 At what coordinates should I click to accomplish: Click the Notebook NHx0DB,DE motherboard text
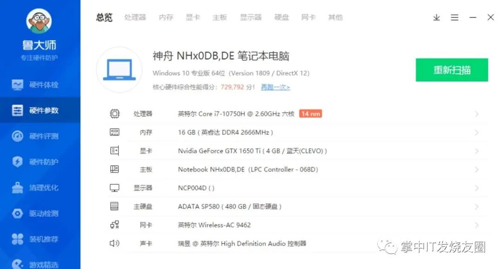[x=248, y=169]
